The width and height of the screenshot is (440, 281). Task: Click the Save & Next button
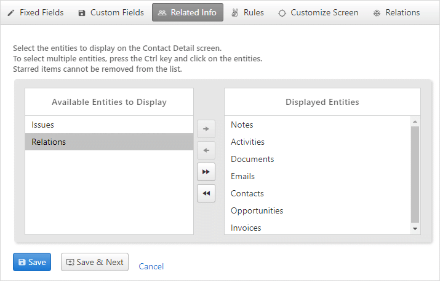coord(95,262)
